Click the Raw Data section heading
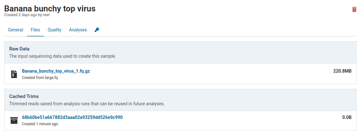Image resolution: width=364 pixels, height=137 pixels. (x=19, y=49)
